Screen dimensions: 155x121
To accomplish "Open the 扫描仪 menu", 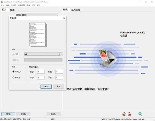I will pyautogui.click(x=14, y=5).
